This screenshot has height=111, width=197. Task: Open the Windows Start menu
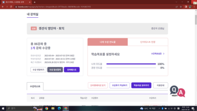click(3, 108)
